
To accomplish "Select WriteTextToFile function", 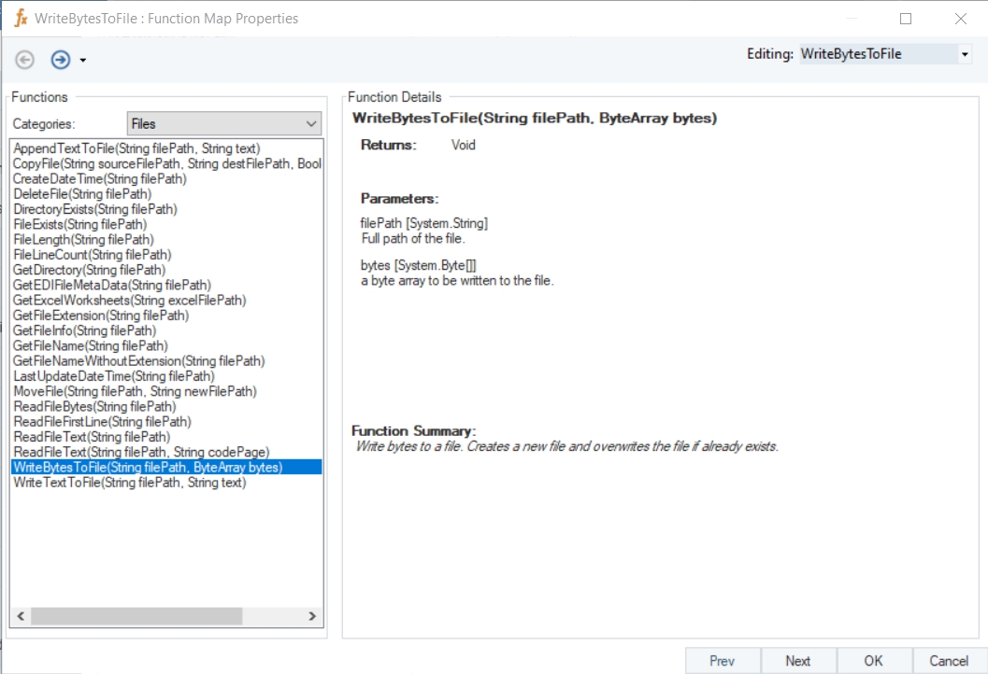I will pos(129,483).
